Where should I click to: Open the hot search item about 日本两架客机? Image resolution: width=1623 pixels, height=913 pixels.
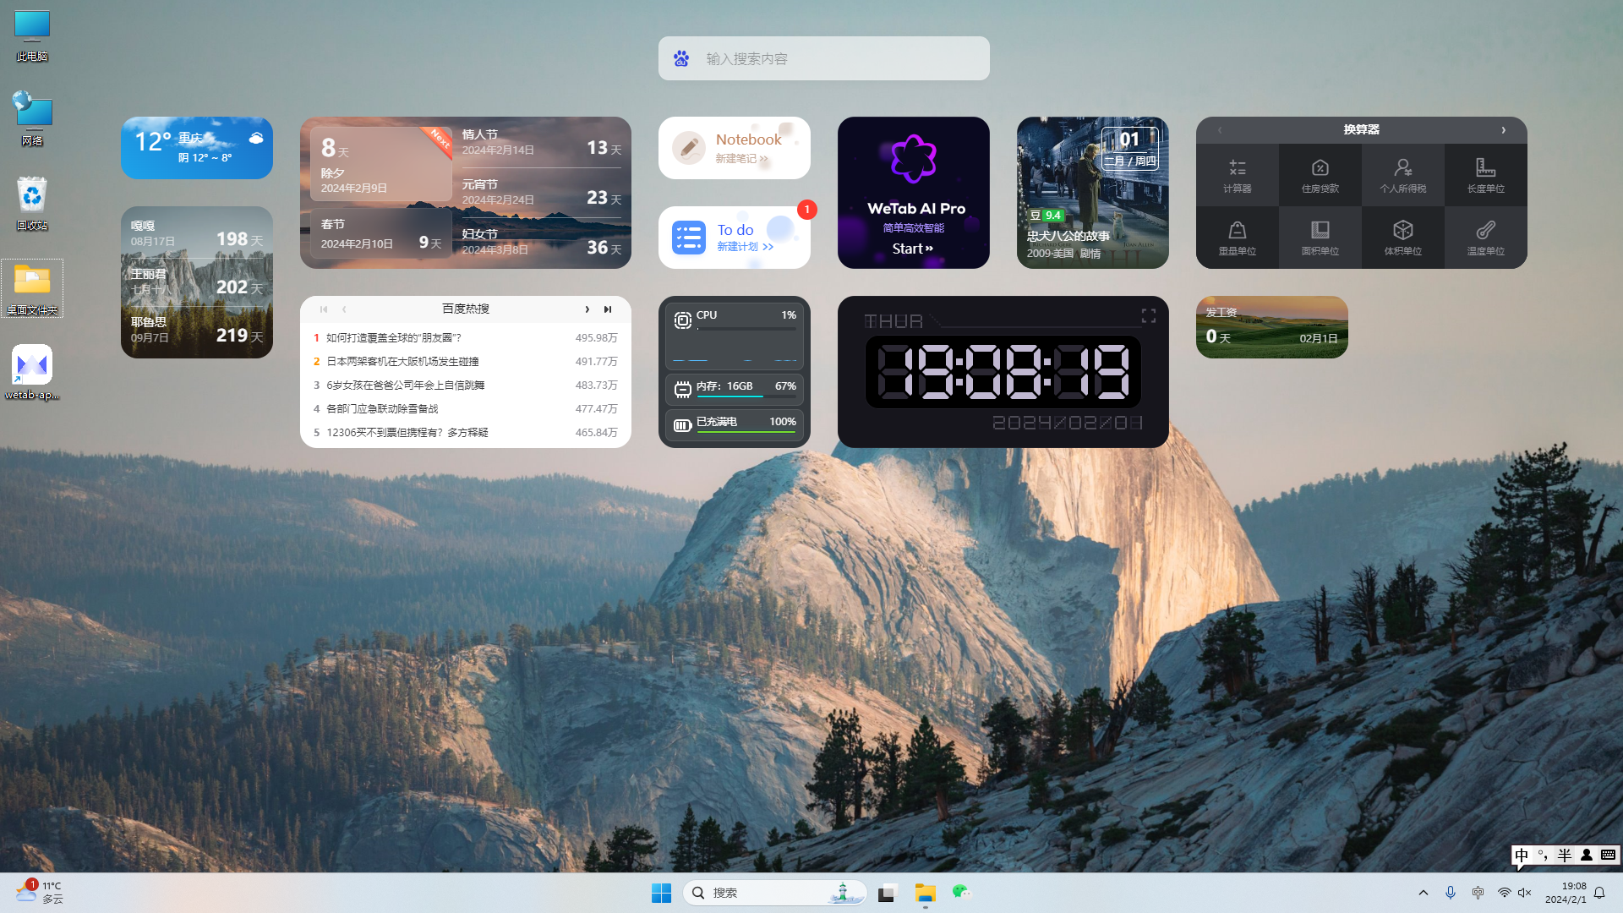[x=402, y=362]
